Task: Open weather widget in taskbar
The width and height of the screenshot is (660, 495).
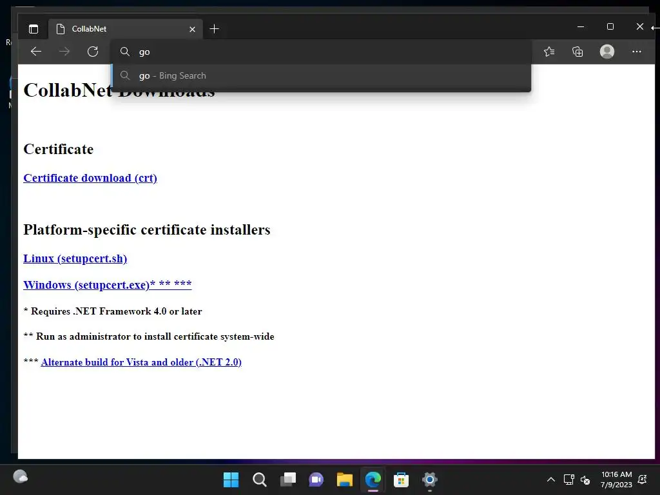Action: click(20, 477)
